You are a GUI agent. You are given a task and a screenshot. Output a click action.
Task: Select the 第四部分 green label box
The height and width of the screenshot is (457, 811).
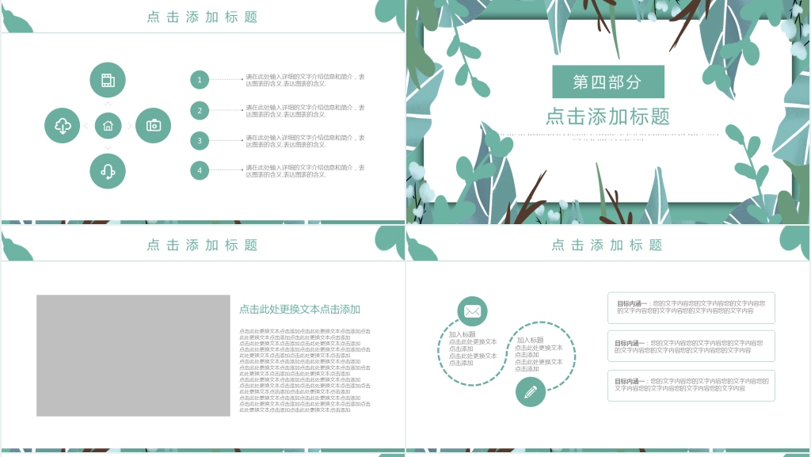tap(607, 82)
